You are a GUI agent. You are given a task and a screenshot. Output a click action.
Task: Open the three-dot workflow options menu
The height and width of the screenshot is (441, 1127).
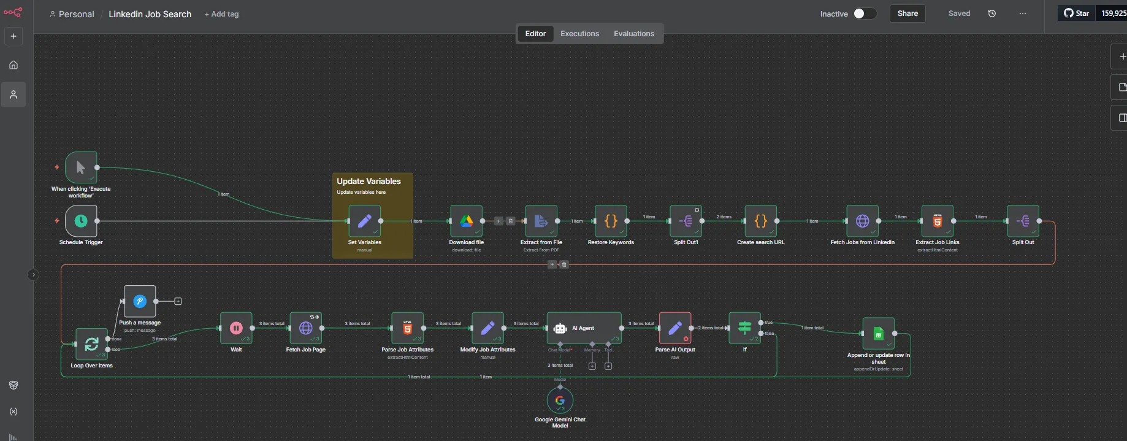coord(1022,13)
